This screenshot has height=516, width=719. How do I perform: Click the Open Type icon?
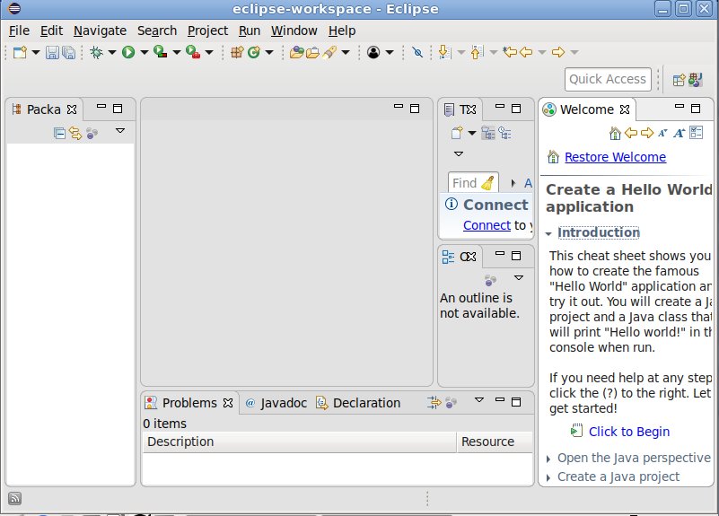point(297,52)
